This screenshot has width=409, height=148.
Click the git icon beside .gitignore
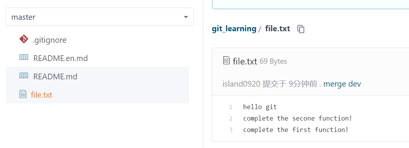pos(24,39)
